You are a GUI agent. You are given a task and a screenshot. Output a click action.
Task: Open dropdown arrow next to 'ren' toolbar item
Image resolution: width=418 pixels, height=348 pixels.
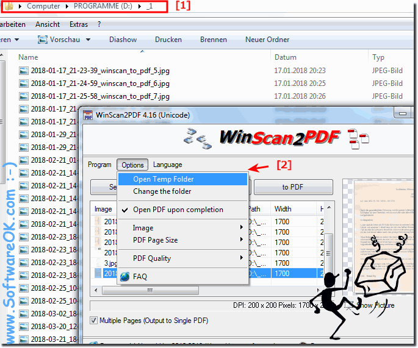coord(17,40)
